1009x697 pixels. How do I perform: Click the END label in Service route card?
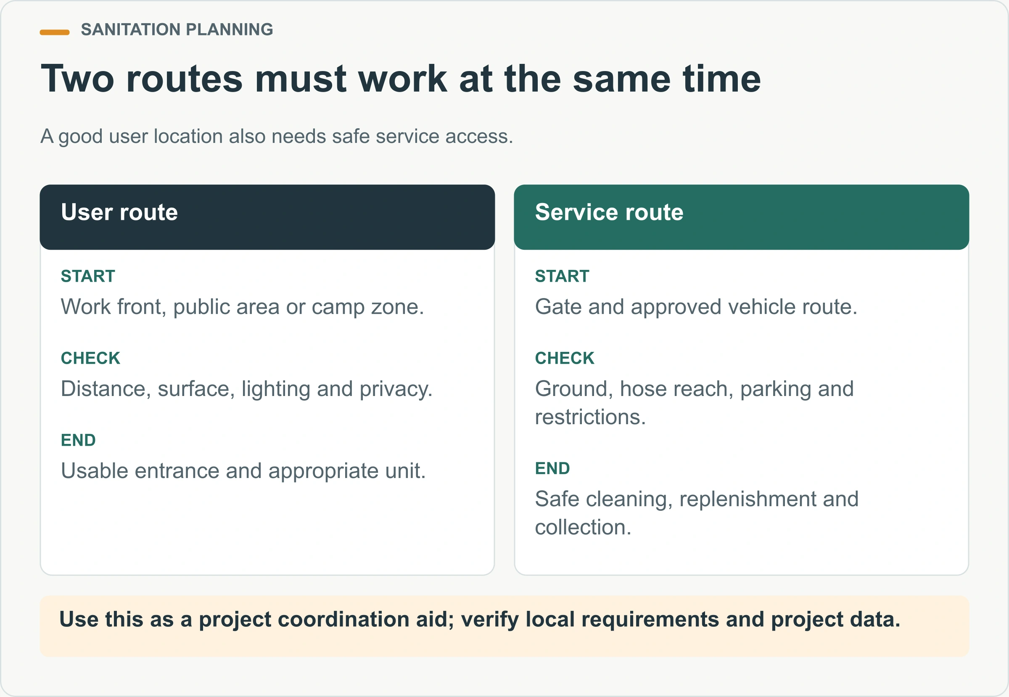point(552,469)
